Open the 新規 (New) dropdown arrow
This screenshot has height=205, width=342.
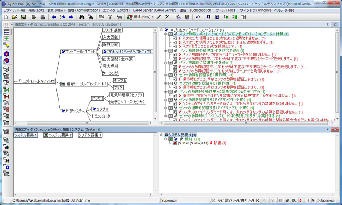(153, 17)
